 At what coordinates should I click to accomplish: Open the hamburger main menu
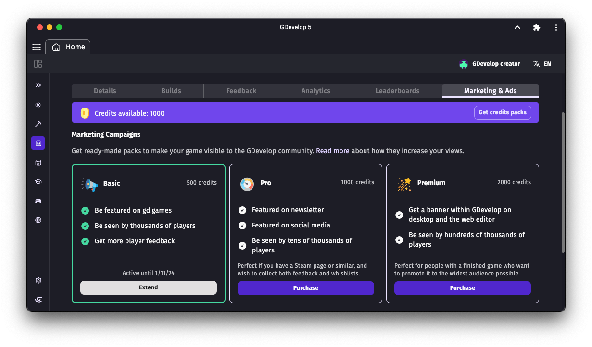37,47
